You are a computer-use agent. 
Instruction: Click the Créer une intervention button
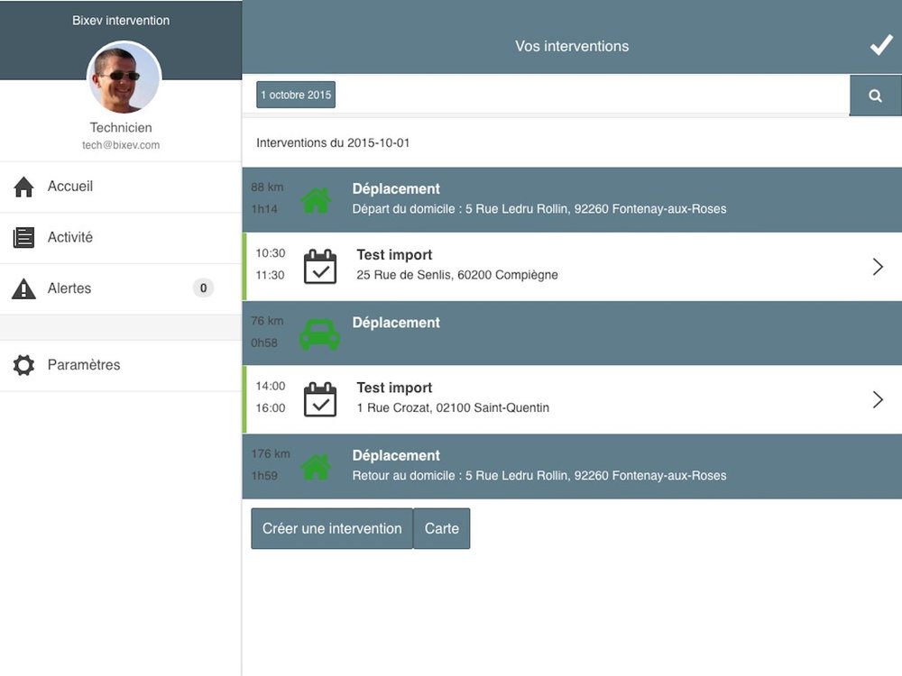[x=331, y=528]
